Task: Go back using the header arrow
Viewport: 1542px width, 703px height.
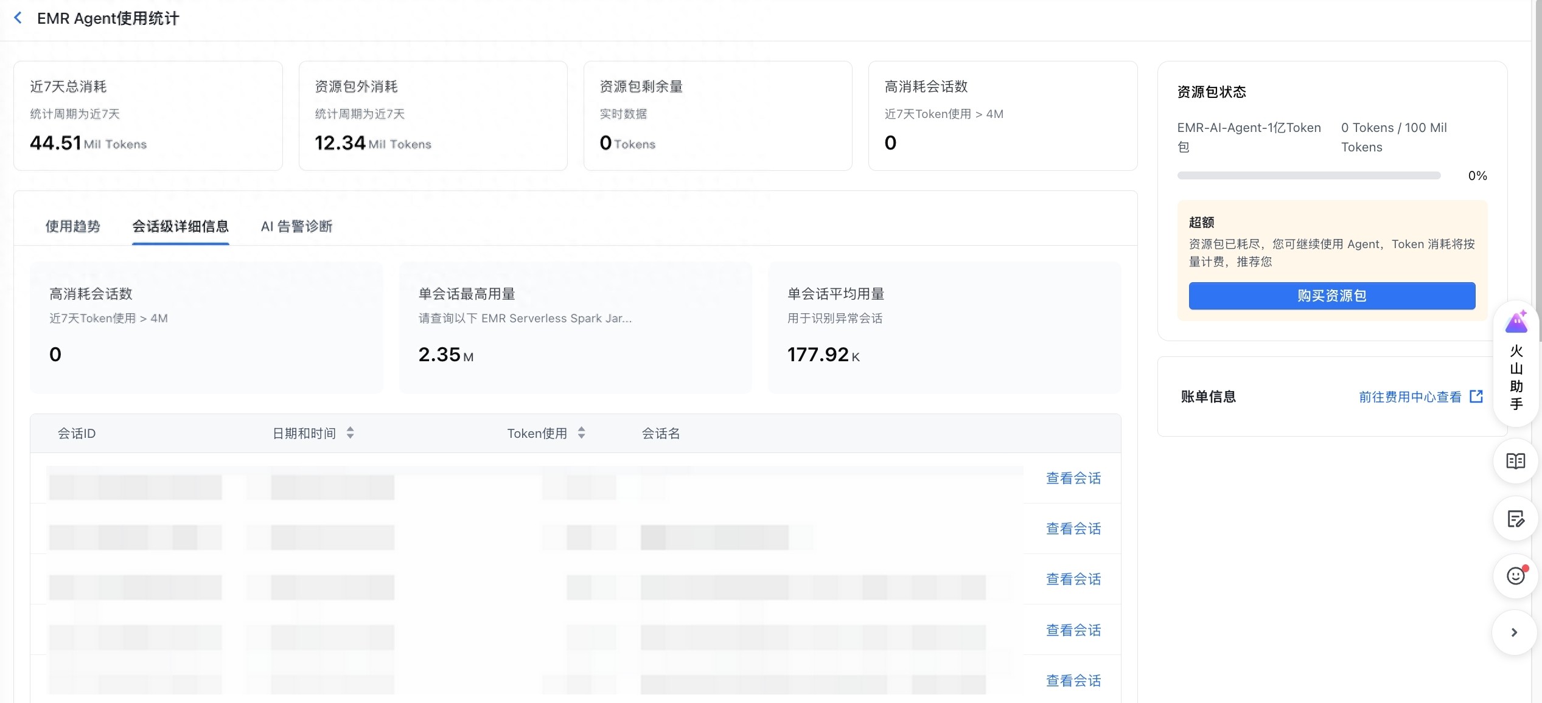Action: point(18,18)
